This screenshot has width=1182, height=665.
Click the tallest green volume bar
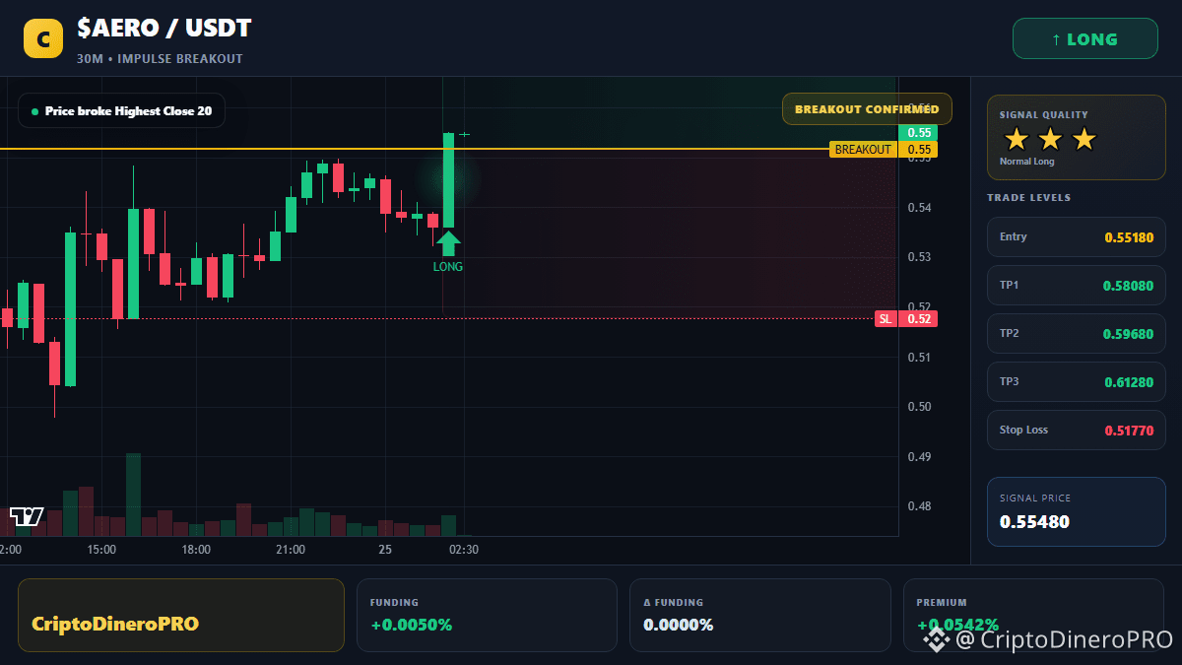click(133, 495)
